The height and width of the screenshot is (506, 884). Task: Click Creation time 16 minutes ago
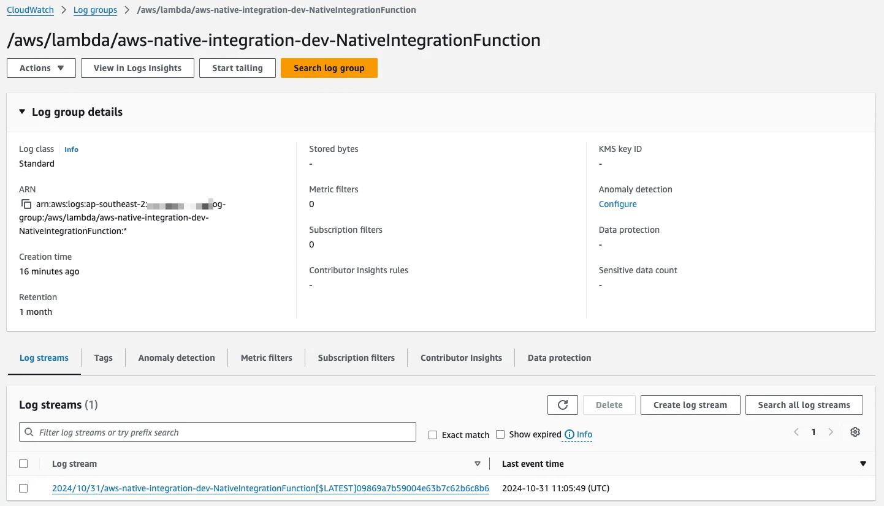(49, 271)
